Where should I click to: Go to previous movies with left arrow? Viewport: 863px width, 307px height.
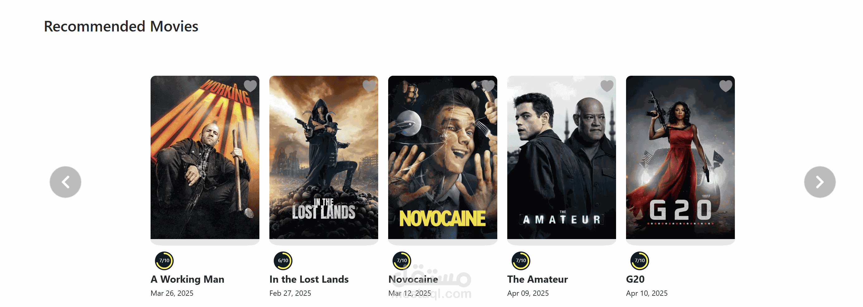(65, 182)
